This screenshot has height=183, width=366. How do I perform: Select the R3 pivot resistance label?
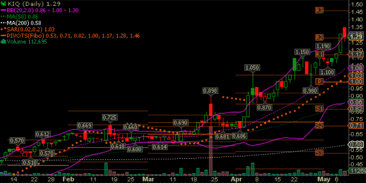[x=319, y=11]
